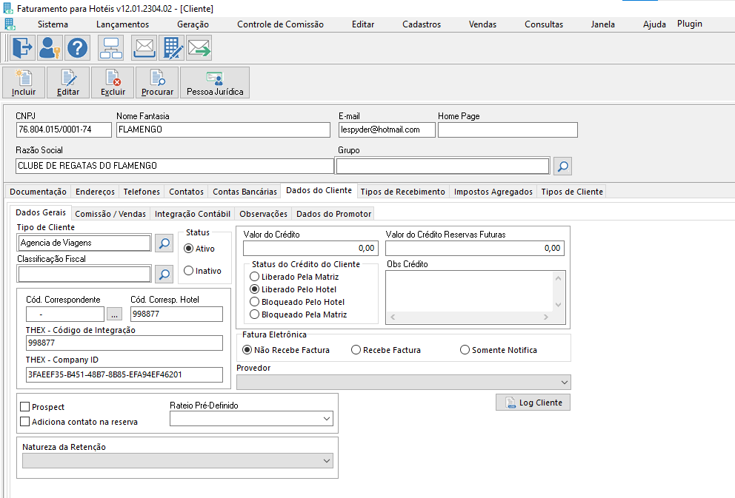Click the Nome Fantasia field
Viewport: 735px width, 498px height.
(x=223, y=129)
